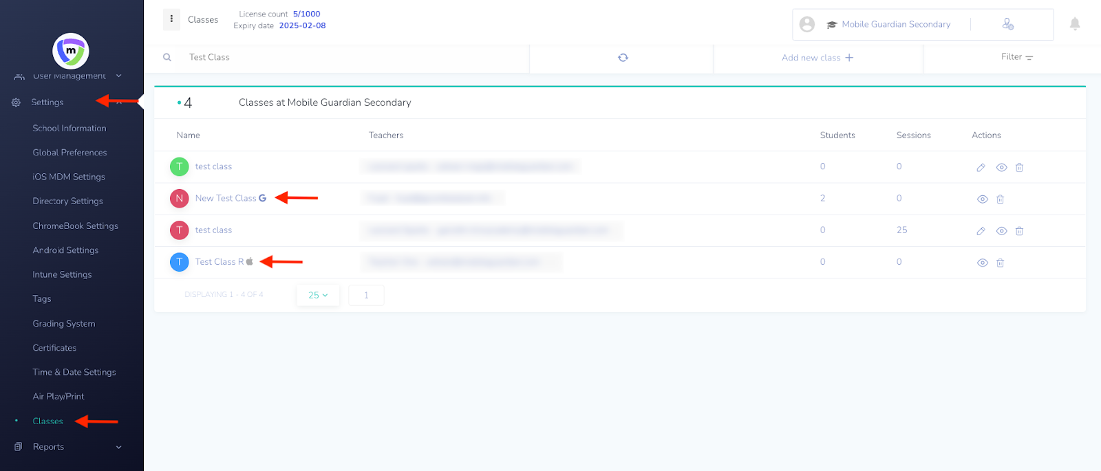View the Test Class R details
Viewport: 1101px width, 471px height.
(983, 263)
